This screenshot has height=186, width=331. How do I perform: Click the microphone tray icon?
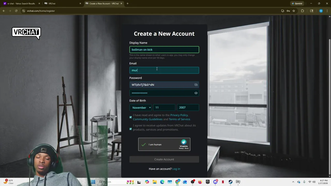tap(304, 182)
